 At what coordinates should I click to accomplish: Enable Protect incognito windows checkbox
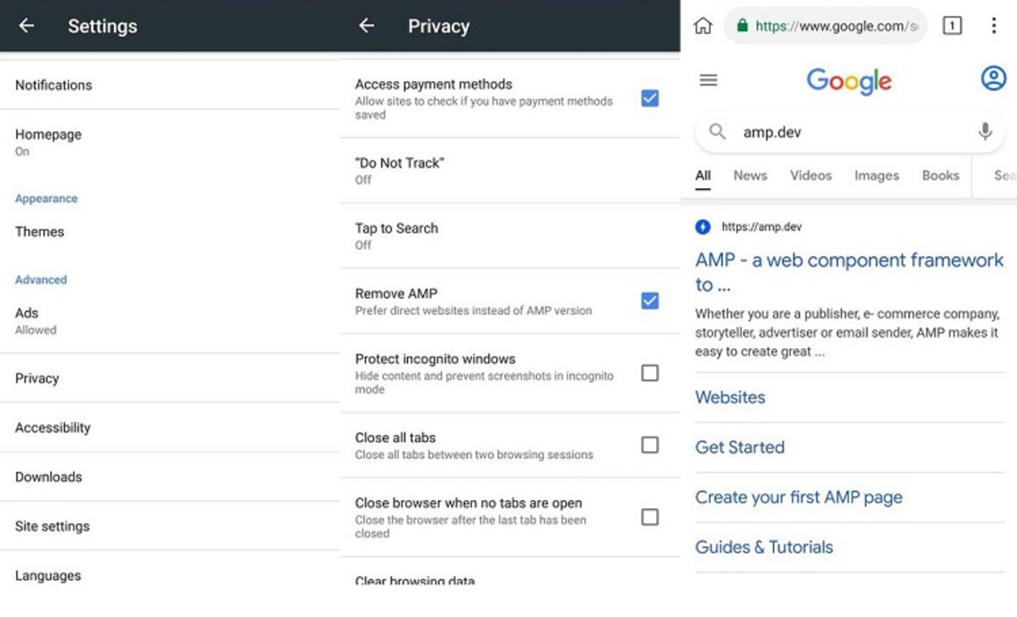click(x=650, y=373)
